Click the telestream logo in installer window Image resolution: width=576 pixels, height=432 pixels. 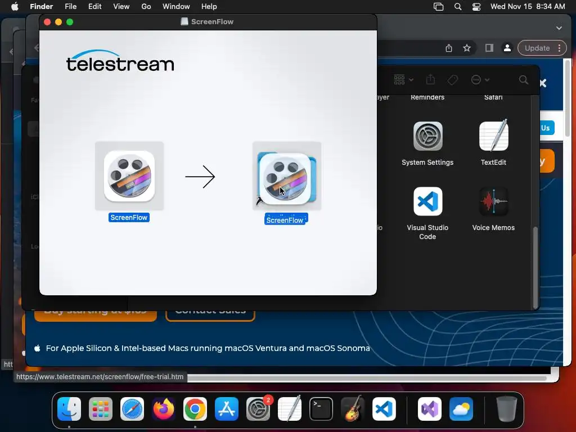120,61
